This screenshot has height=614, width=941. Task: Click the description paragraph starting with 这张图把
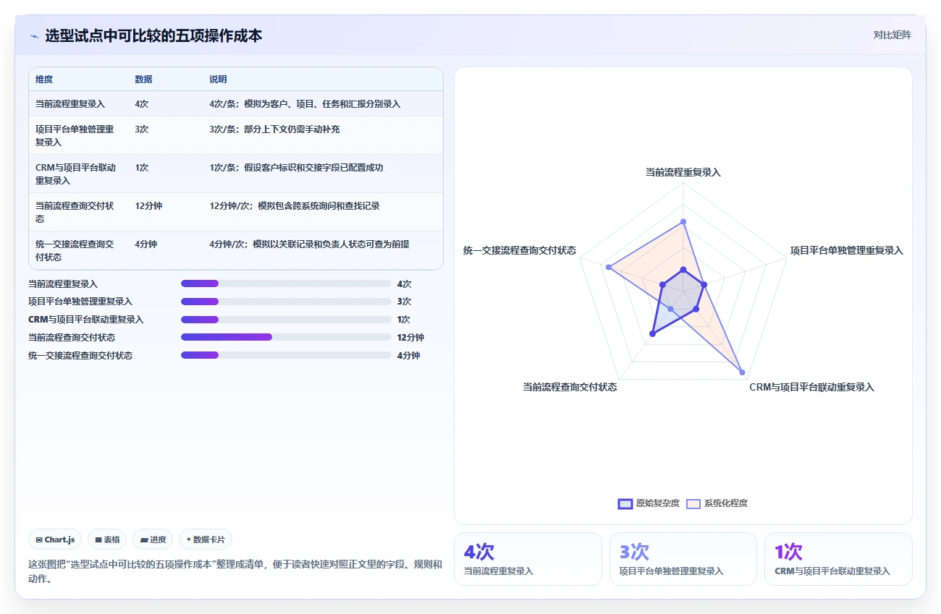(x=235, y=571)
